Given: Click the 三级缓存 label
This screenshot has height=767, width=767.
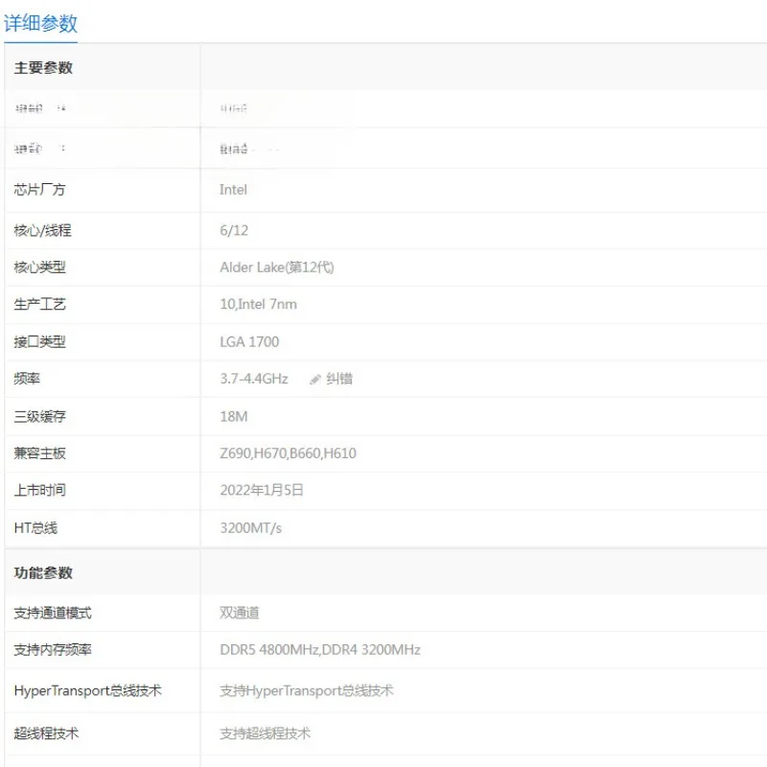Looking at the screenshot, I should coord(39,417).
